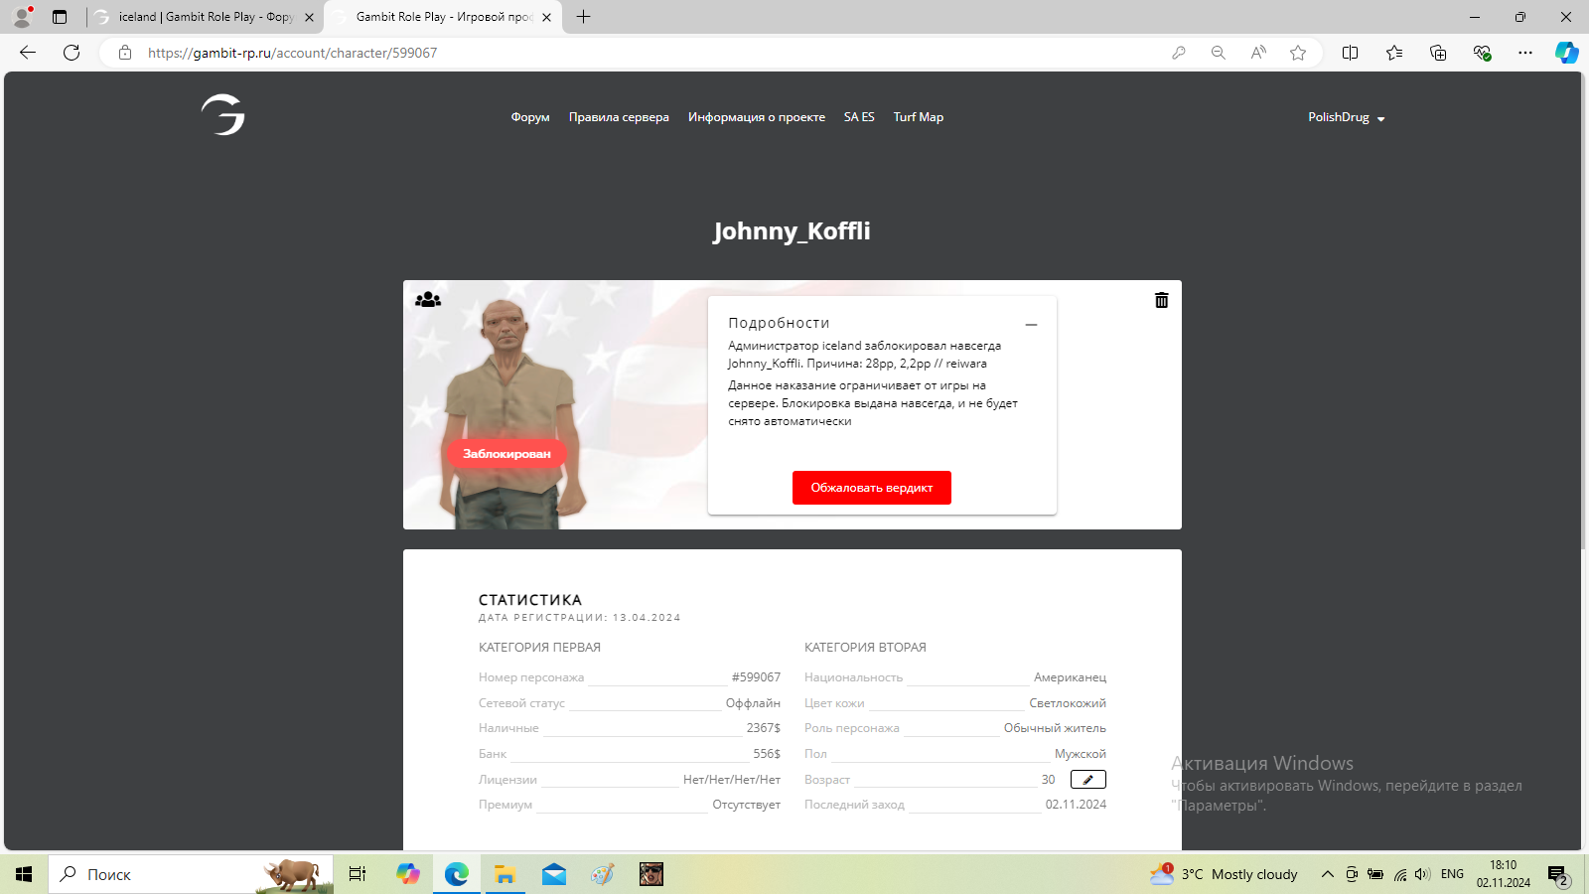This screenshot has height=894, width=1589.
Task: Click the address bar URL field
Action: (596, 53)
